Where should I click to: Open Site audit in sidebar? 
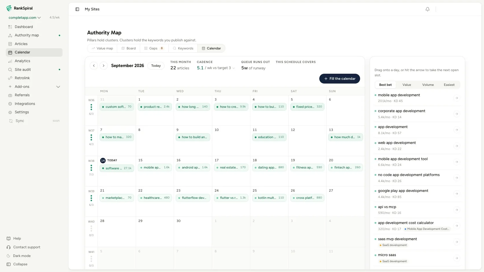click(34, 70)
